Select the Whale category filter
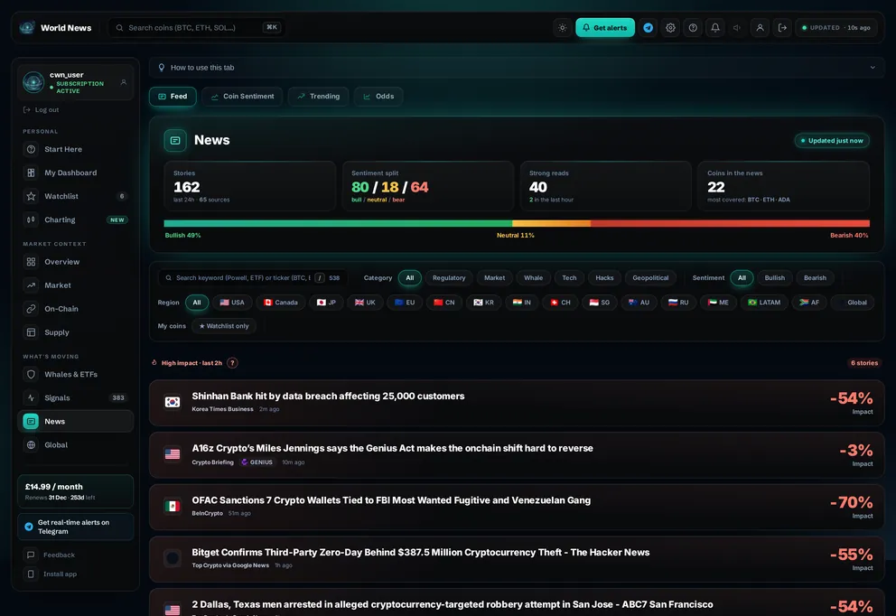Screen dimensions: 896x616 (x=533, y=277)
